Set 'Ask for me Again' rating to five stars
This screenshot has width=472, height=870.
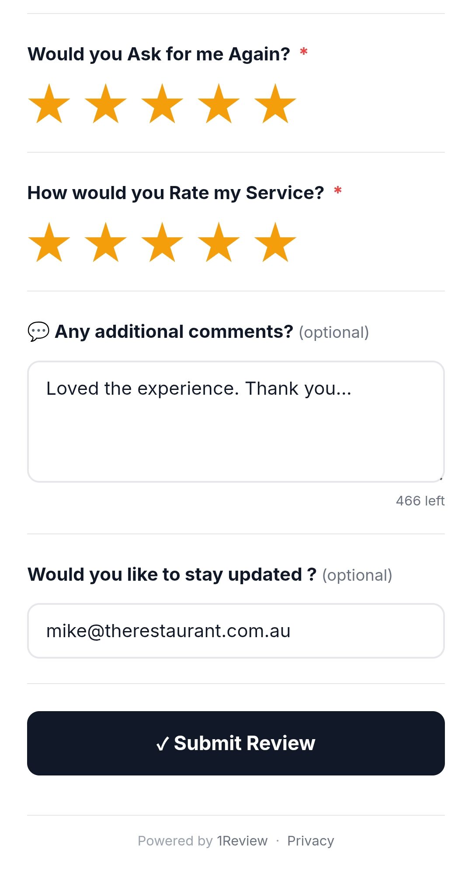point(275,104)
